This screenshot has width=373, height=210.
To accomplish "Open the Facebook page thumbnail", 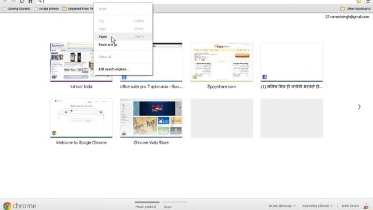I will point(291,62).
